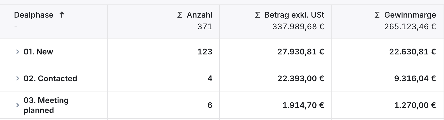
Task: Click the sigma icon beside Gewinnmarge
Action: point(377,15)
